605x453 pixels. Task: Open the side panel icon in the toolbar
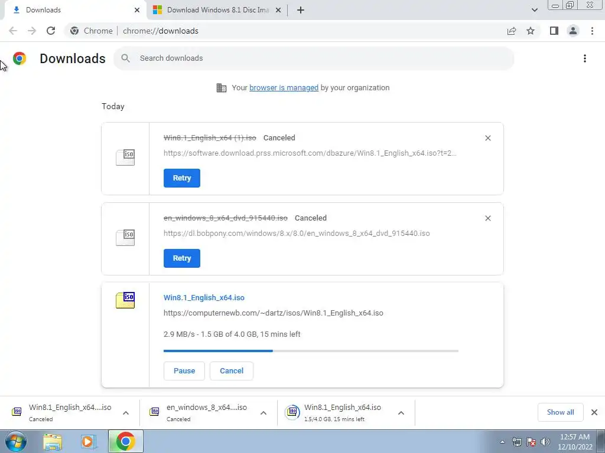[x=554, y=31]
